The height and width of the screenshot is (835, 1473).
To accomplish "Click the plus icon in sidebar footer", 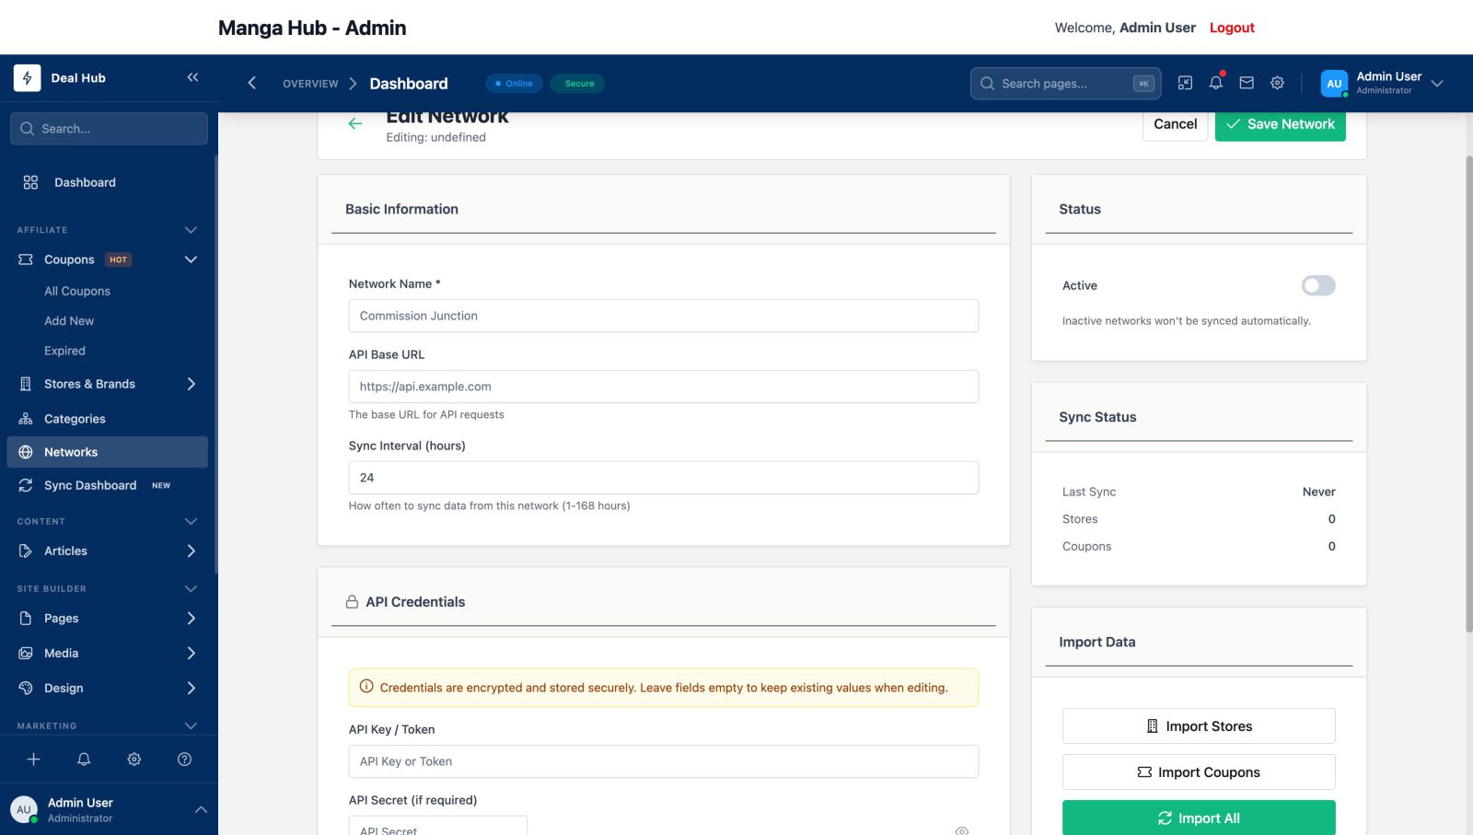I will [33, 760].
